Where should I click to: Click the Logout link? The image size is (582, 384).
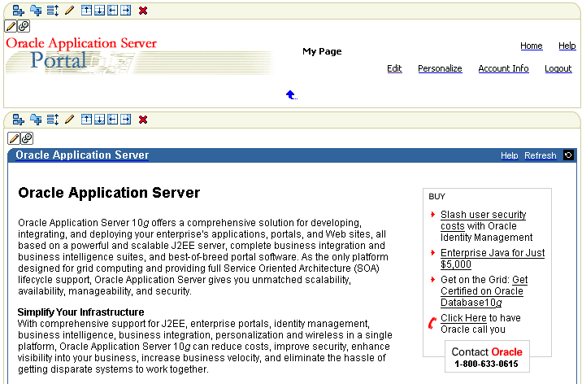point(558,68)
